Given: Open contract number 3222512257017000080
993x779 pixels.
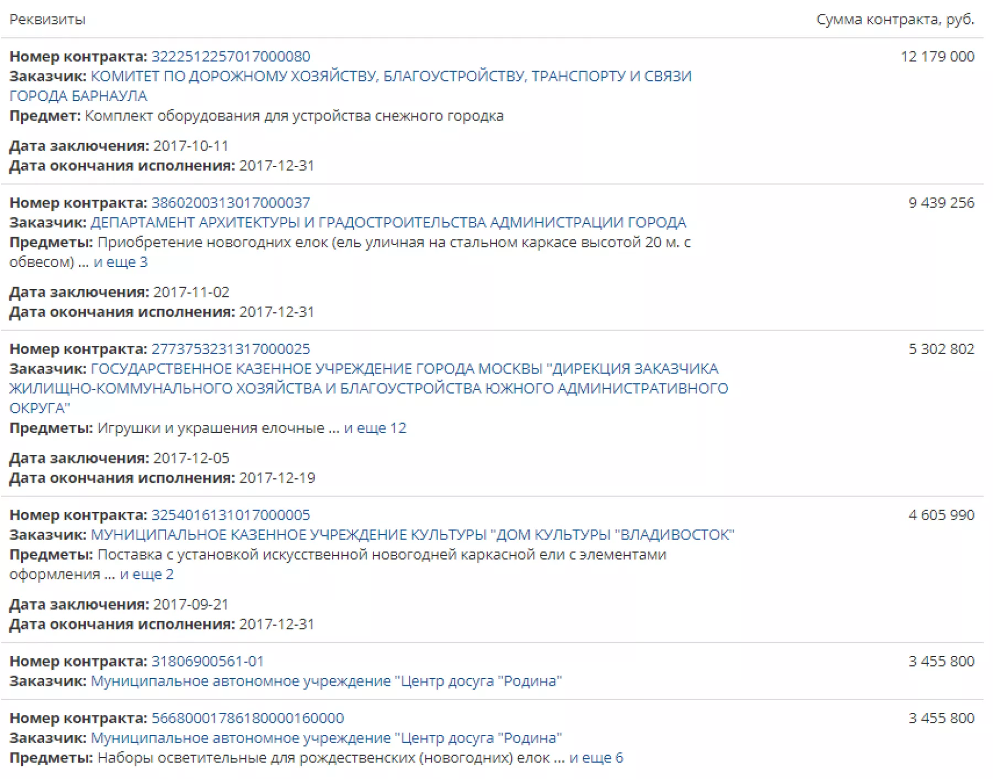Looking at the screenshot, I should (x=231, y=56).
